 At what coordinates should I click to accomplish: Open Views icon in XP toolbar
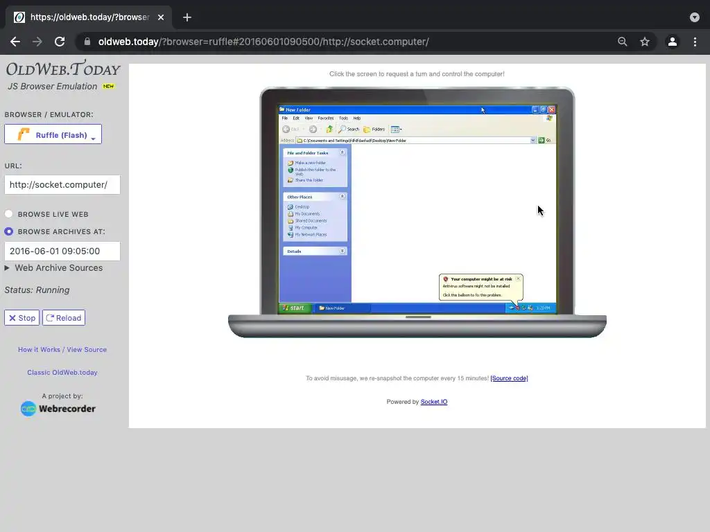396,129
